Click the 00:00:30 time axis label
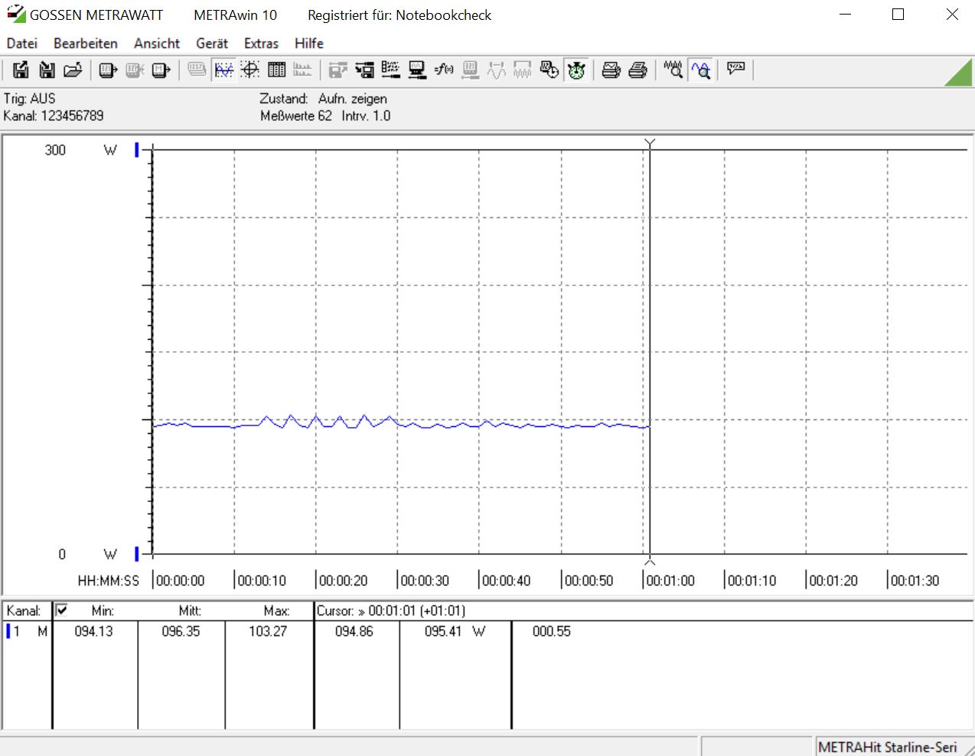Image resolution: width=975 pixels, height=756 pixels. pyautogui.click(x=425, y=581)
